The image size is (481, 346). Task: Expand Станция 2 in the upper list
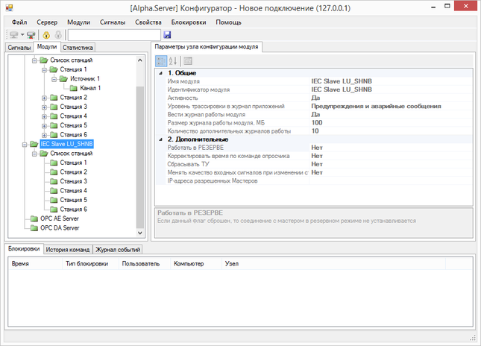pyautogui.click(x=45, y=98)
